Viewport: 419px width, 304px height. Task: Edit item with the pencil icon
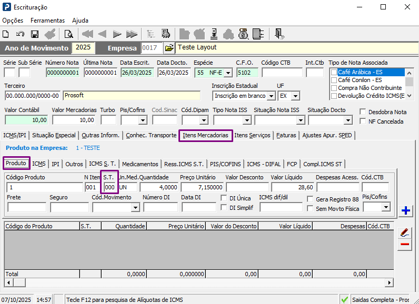tap(405, 233)
